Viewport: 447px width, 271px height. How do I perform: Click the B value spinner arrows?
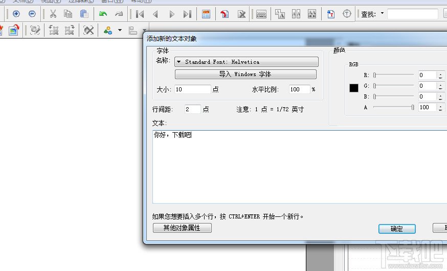tap(440, 96)
